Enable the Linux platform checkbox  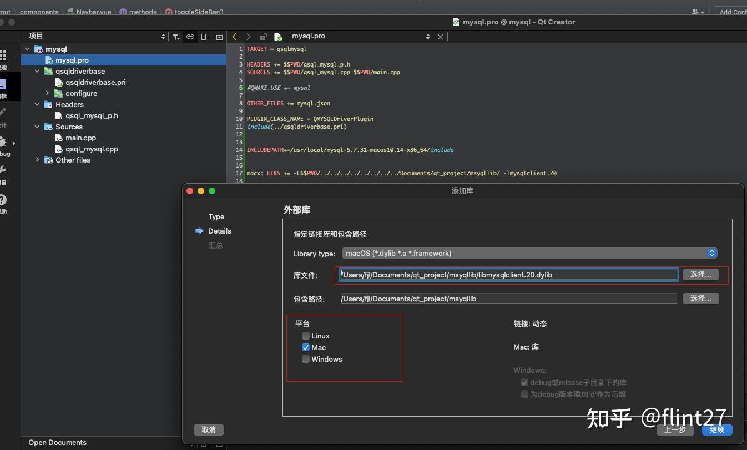(306, 336)
